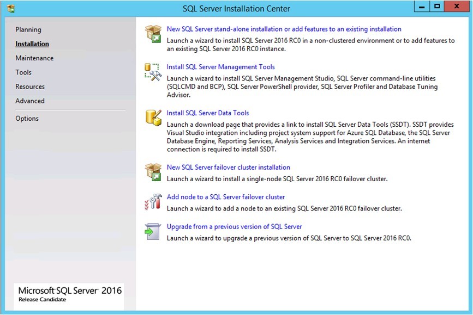This screenshot has height=315, width=473.
Task: Click the add node hammer checklist icon
Action: (x=153, y=202)
